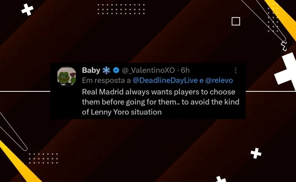This screenshot has width=296, height=182.
Task: Open the Baby display name profile
Action: [91, 70]
